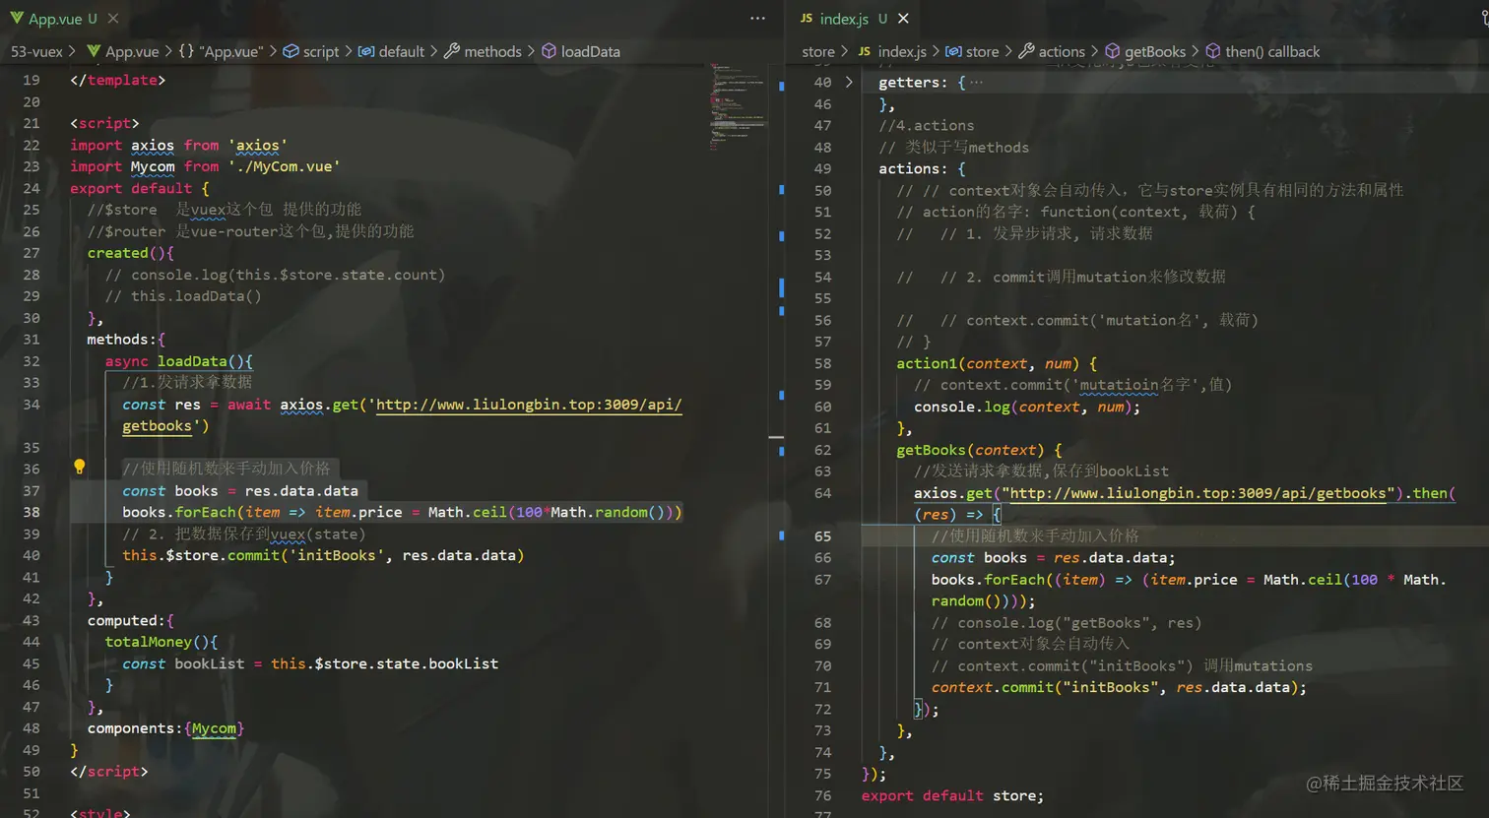Click the console.log(context, num); statement
This screenshot has width=1489, height=818.
pos(1027,407)
